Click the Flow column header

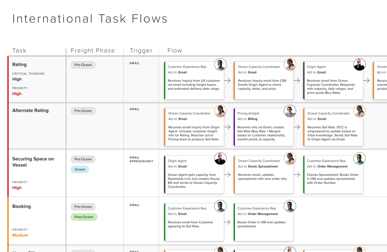[175, 50]
